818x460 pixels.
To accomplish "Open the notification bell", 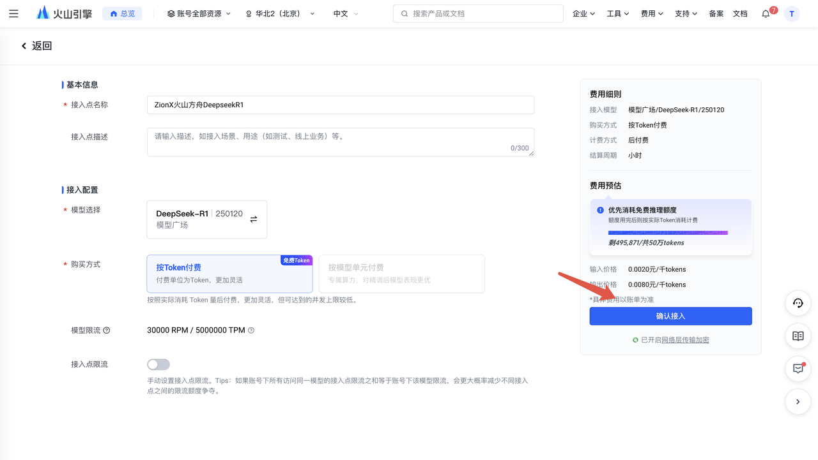I will click(766, 13).
